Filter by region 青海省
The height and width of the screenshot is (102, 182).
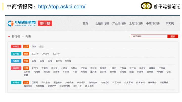pos(160,72)
